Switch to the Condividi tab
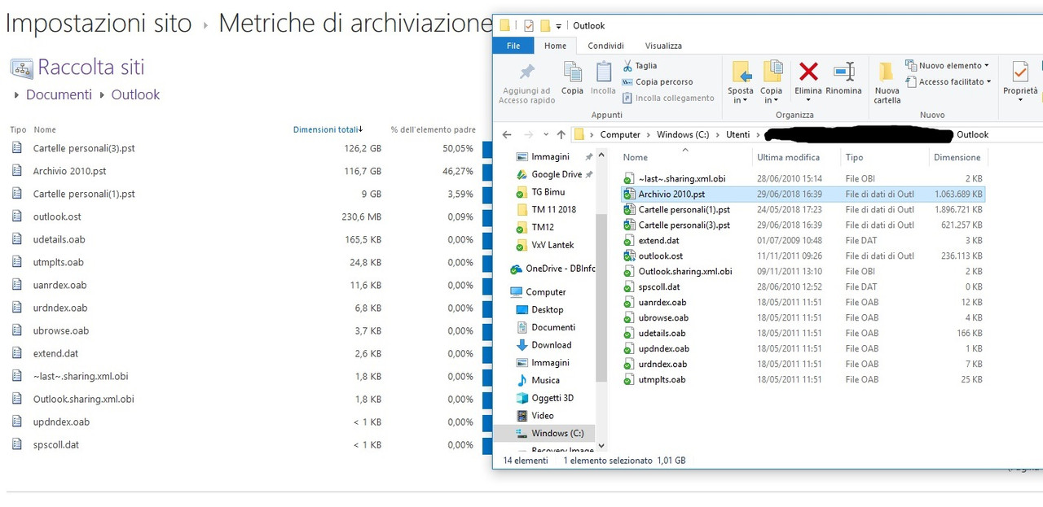This screenshot has width=1043, height=507. click(x=605, y=46)
